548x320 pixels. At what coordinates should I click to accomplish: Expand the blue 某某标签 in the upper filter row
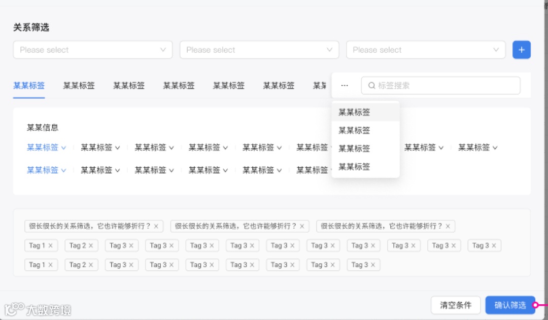pyautogui.click(x=47, y=148)
